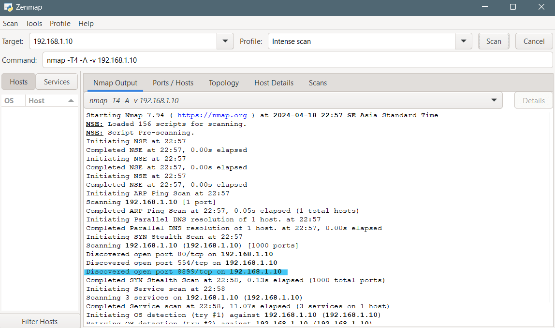555x328 pixels.
Task: Click the Target input field
Action: pyautogui.click(x=123, y=41)
